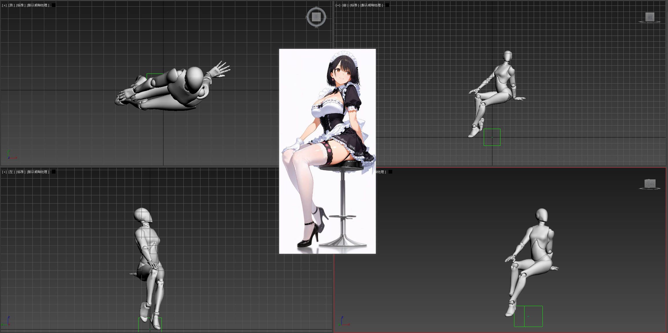Click the ViewCube in the Perspective viewport
Viewport: 668px width, 333px height.
click(650, 183)
